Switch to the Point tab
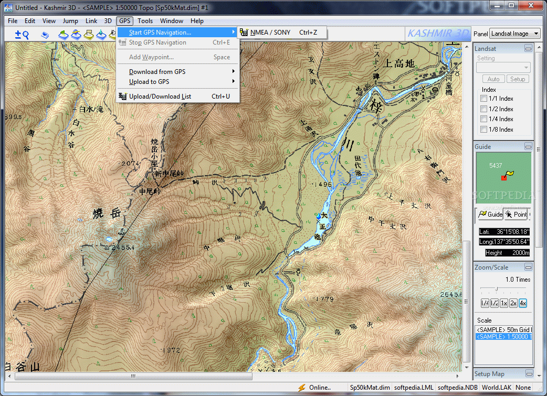This screenshot has height=396, width=547. click(x=517, y=214)
